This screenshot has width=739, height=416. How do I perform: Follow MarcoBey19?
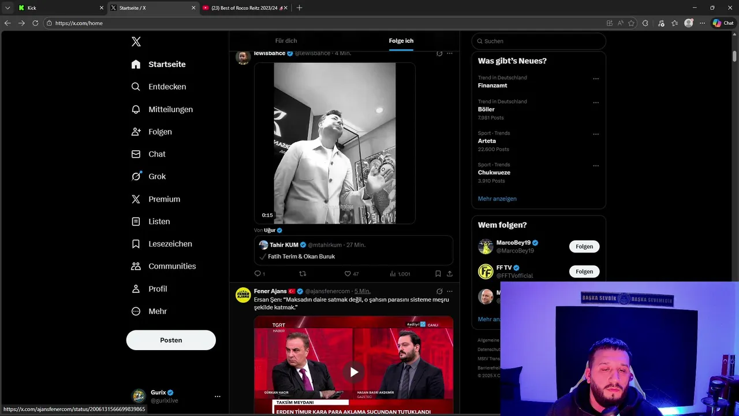pos(584,247)
